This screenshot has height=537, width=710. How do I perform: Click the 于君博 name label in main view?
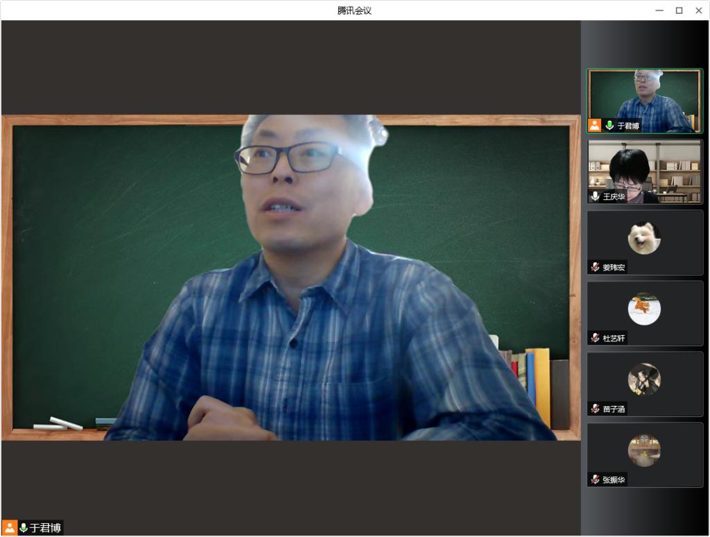(45, 528)
